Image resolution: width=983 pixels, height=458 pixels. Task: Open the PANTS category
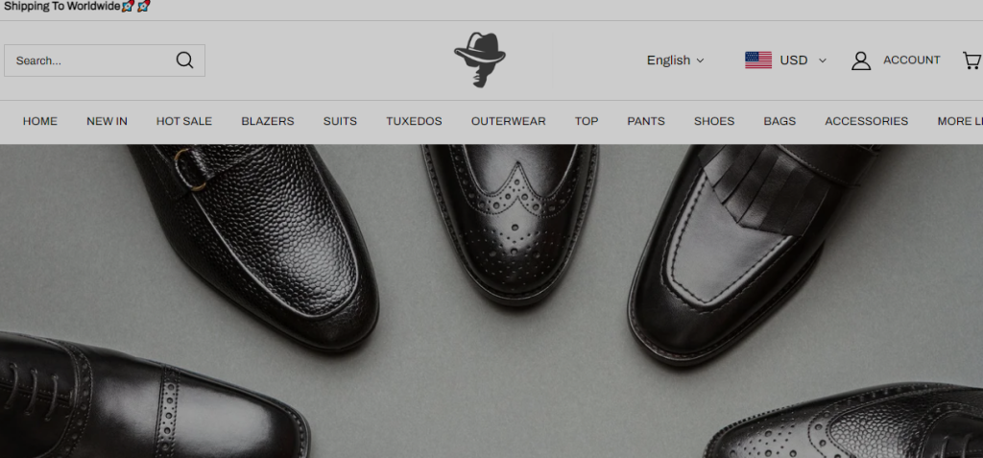click(x=646, y=121)
